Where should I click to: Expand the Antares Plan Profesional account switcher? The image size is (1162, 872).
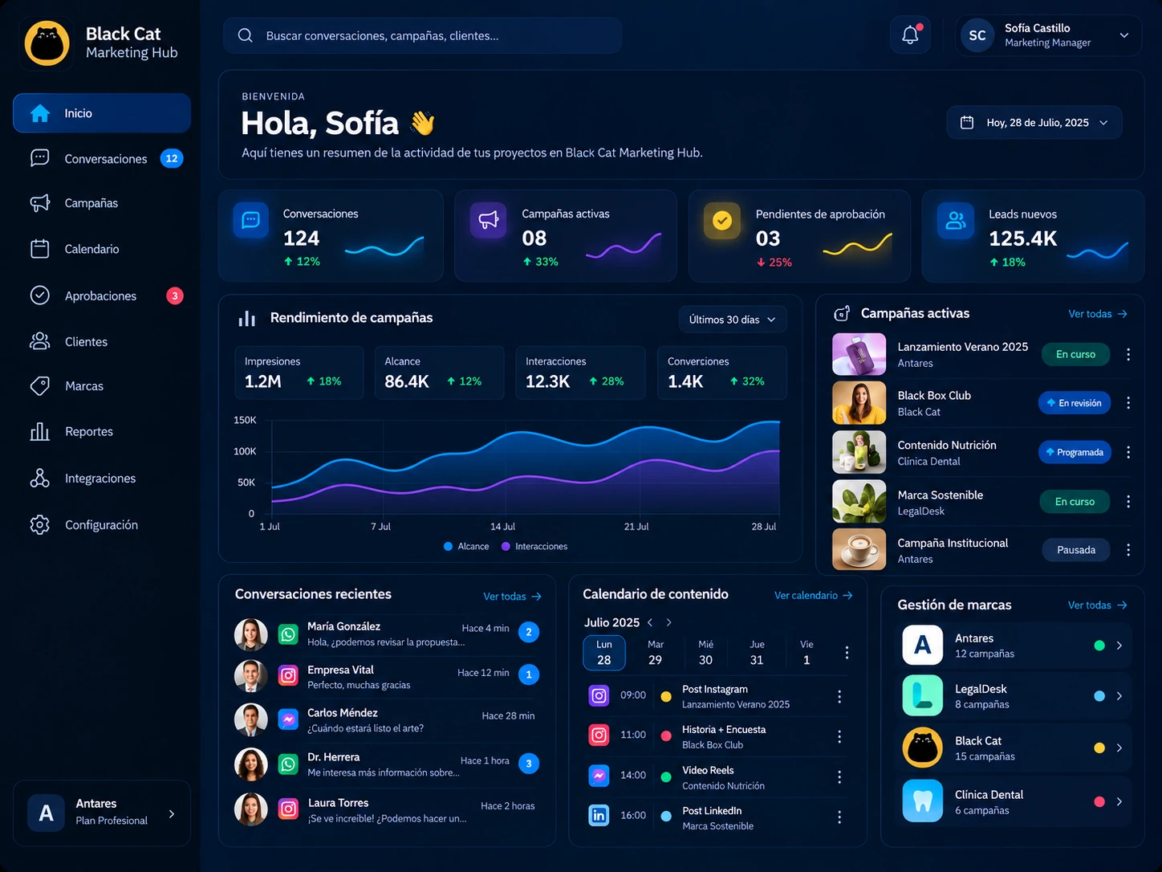point(102,813)
